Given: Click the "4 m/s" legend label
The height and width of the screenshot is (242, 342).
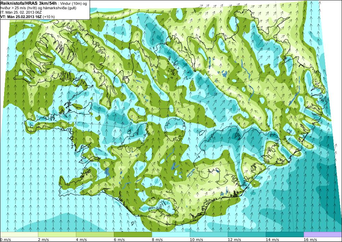Looking at the screenshot, I should (81, 240).
